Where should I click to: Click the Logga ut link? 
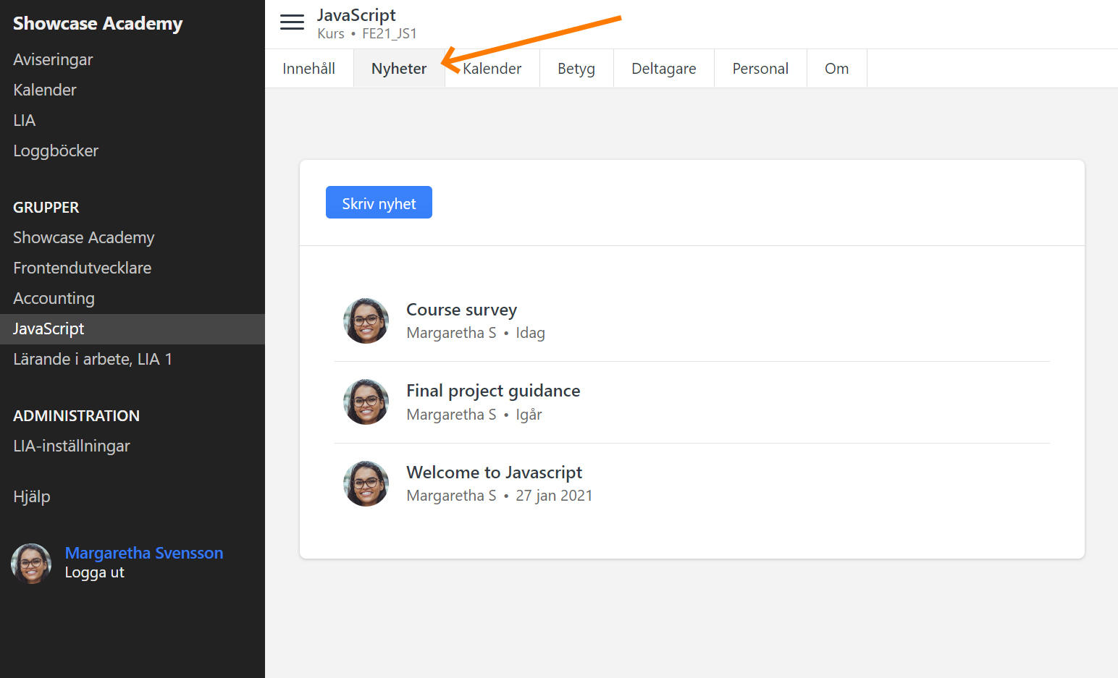[94, 572]
